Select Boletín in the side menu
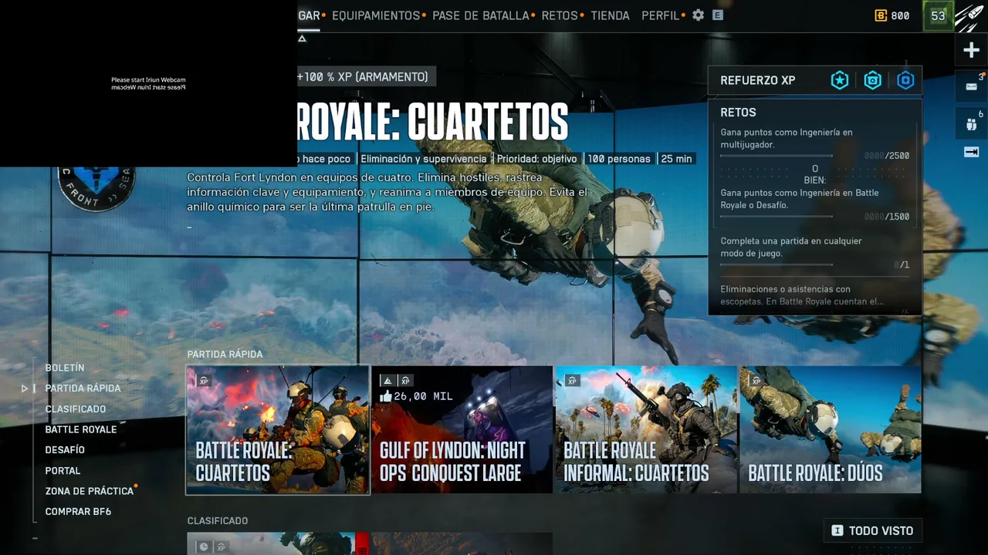This screenshot has width=988, height=555. pos(65,368)
